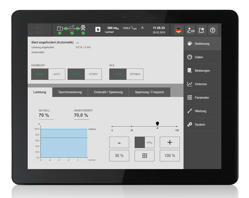The width and height of the screenshot is (249, 198).
Task: Select ÖFFNEN for the GLS breaker
Action: (135, 74)
